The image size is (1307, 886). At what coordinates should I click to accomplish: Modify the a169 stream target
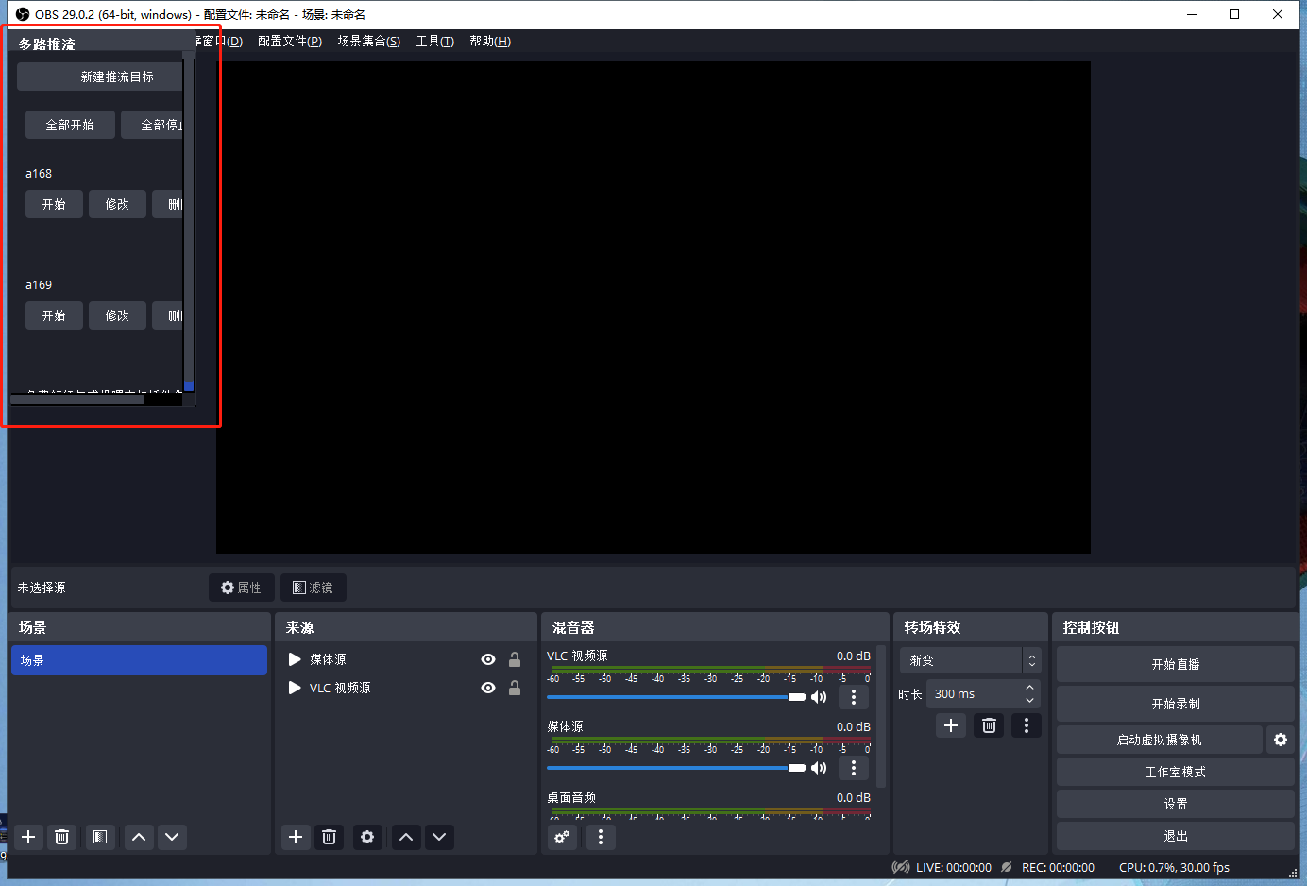coord(117,315)
